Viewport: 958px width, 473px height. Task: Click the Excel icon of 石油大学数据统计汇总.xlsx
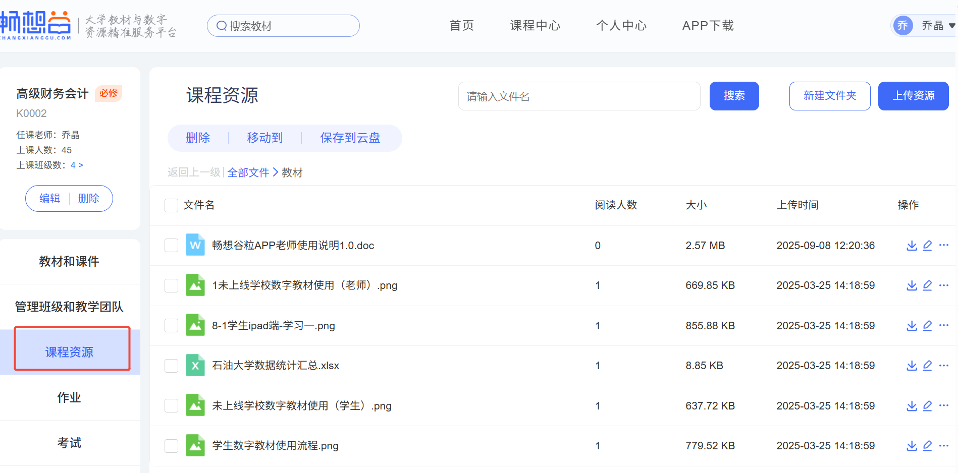point(195,366)
